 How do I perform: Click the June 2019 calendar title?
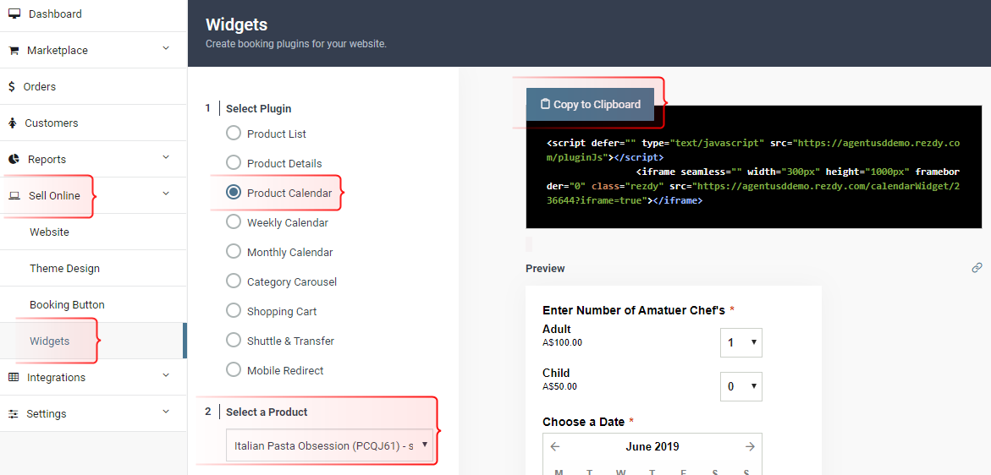(x=652, y=446)
